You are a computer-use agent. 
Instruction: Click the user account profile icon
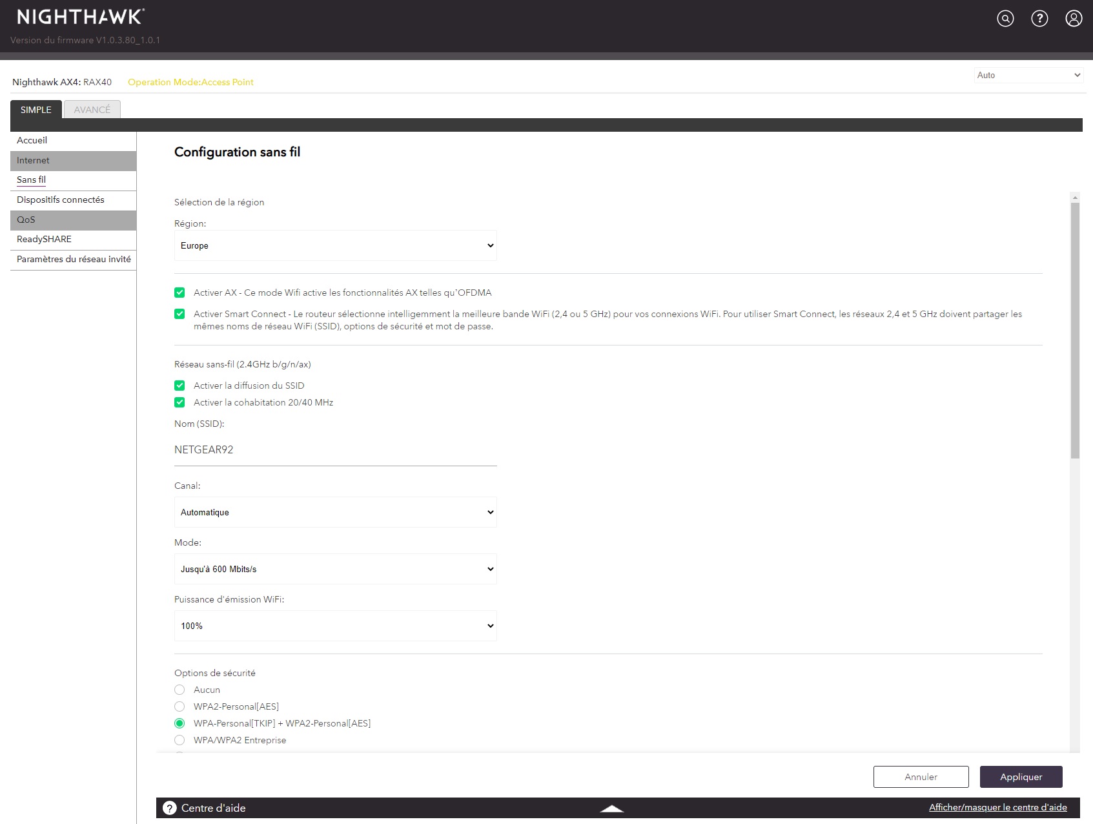(1074, 19)
